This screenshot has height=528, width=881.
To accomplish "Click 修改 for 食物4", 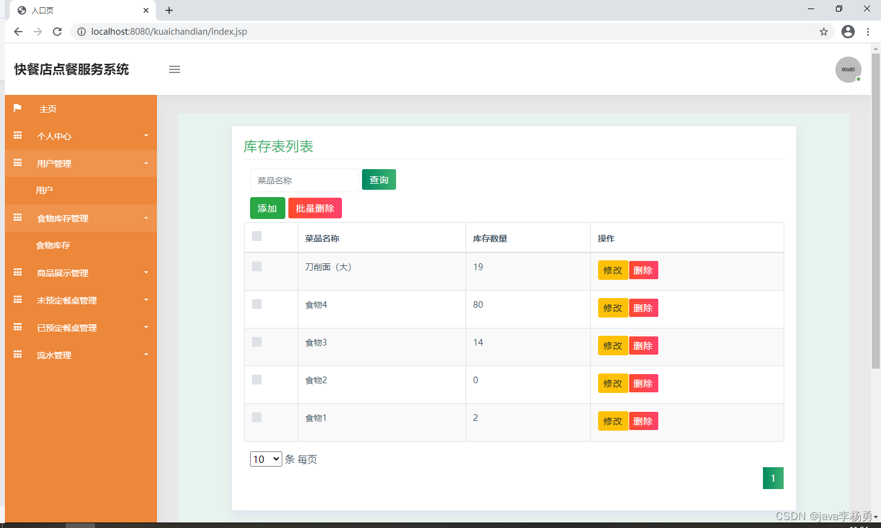I will [x=613, y=308].
